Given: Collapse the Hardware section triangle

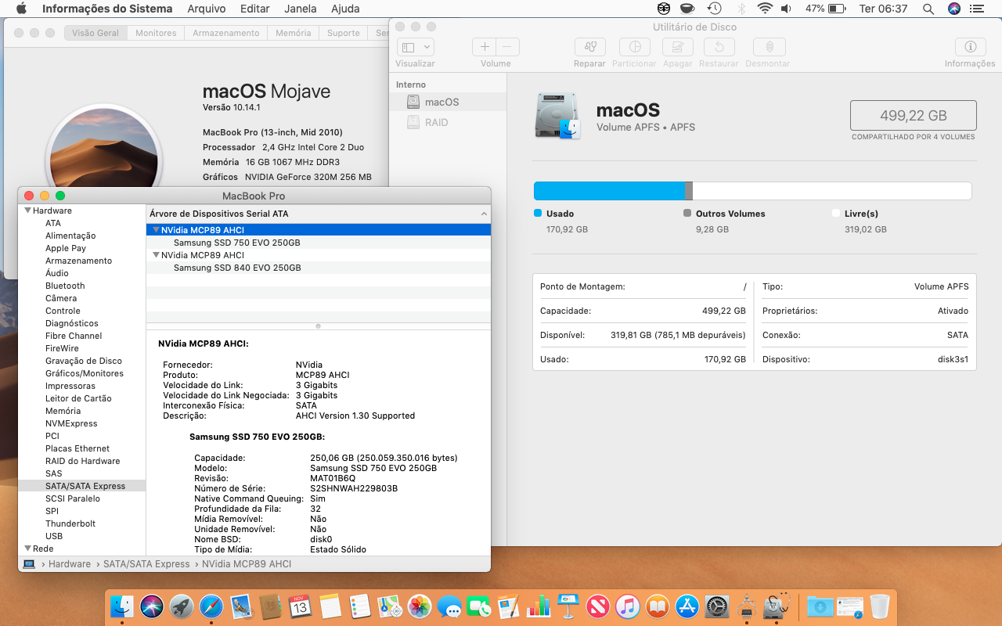Looking at the screenshot, I should [x=28, y=210].
